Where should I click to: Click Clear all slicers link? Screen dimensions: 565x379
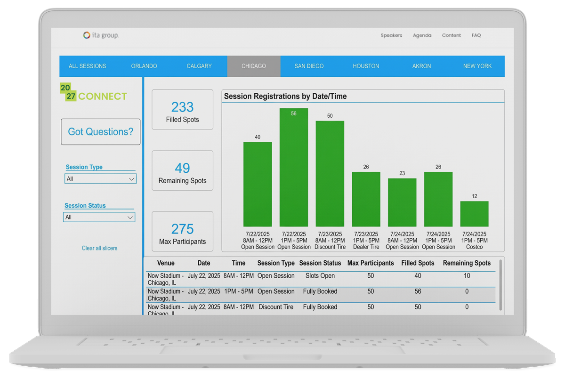(100, 248)
